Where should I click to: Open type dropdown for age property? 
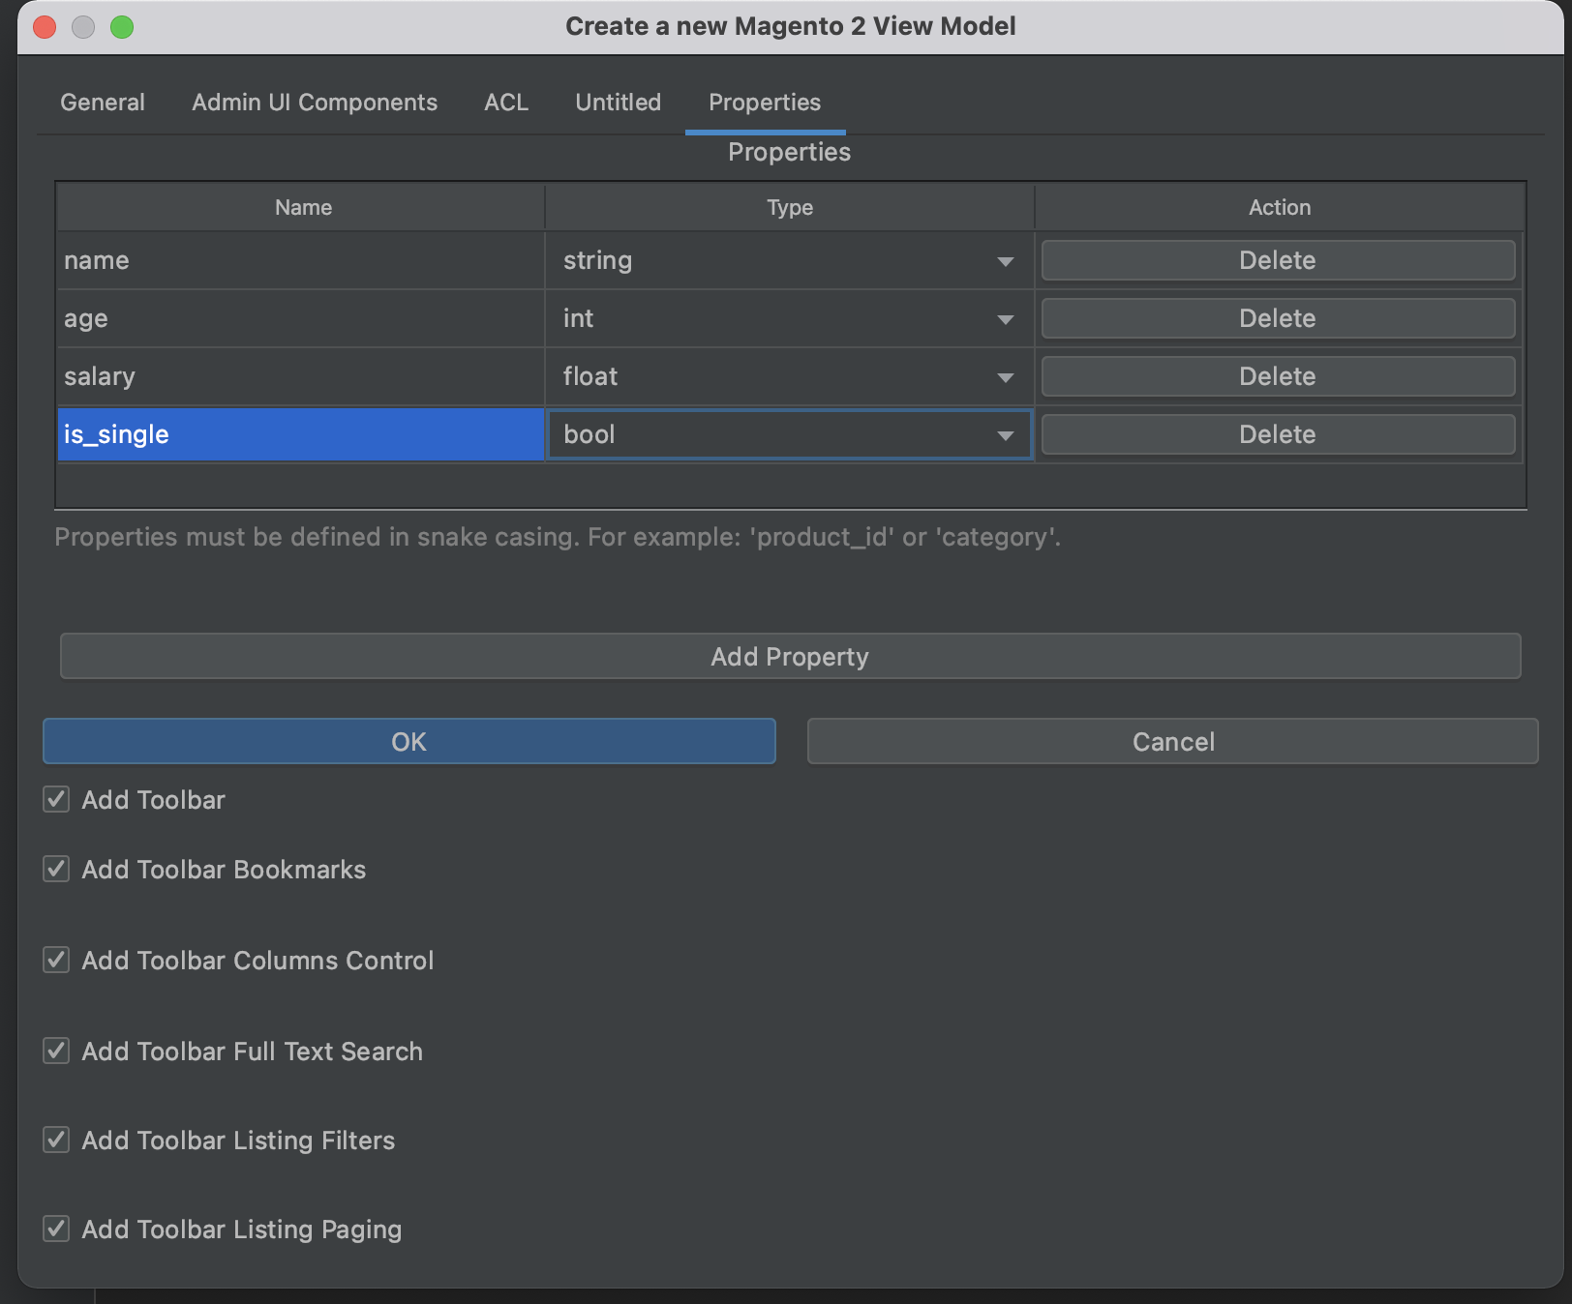coord(789,318)
